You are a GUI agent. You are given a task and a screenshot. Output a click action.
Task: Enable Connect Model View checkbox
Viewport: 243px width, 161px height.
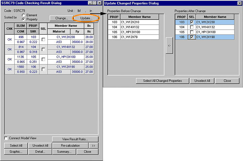click(x=6, y=138)
